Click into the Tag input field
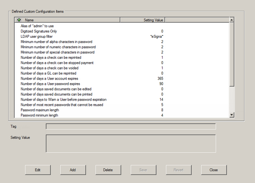 click(x=131, y=127)
